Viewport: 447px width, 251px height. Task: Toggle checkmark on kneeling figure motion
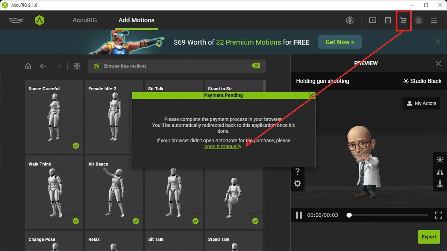point(255,221)
